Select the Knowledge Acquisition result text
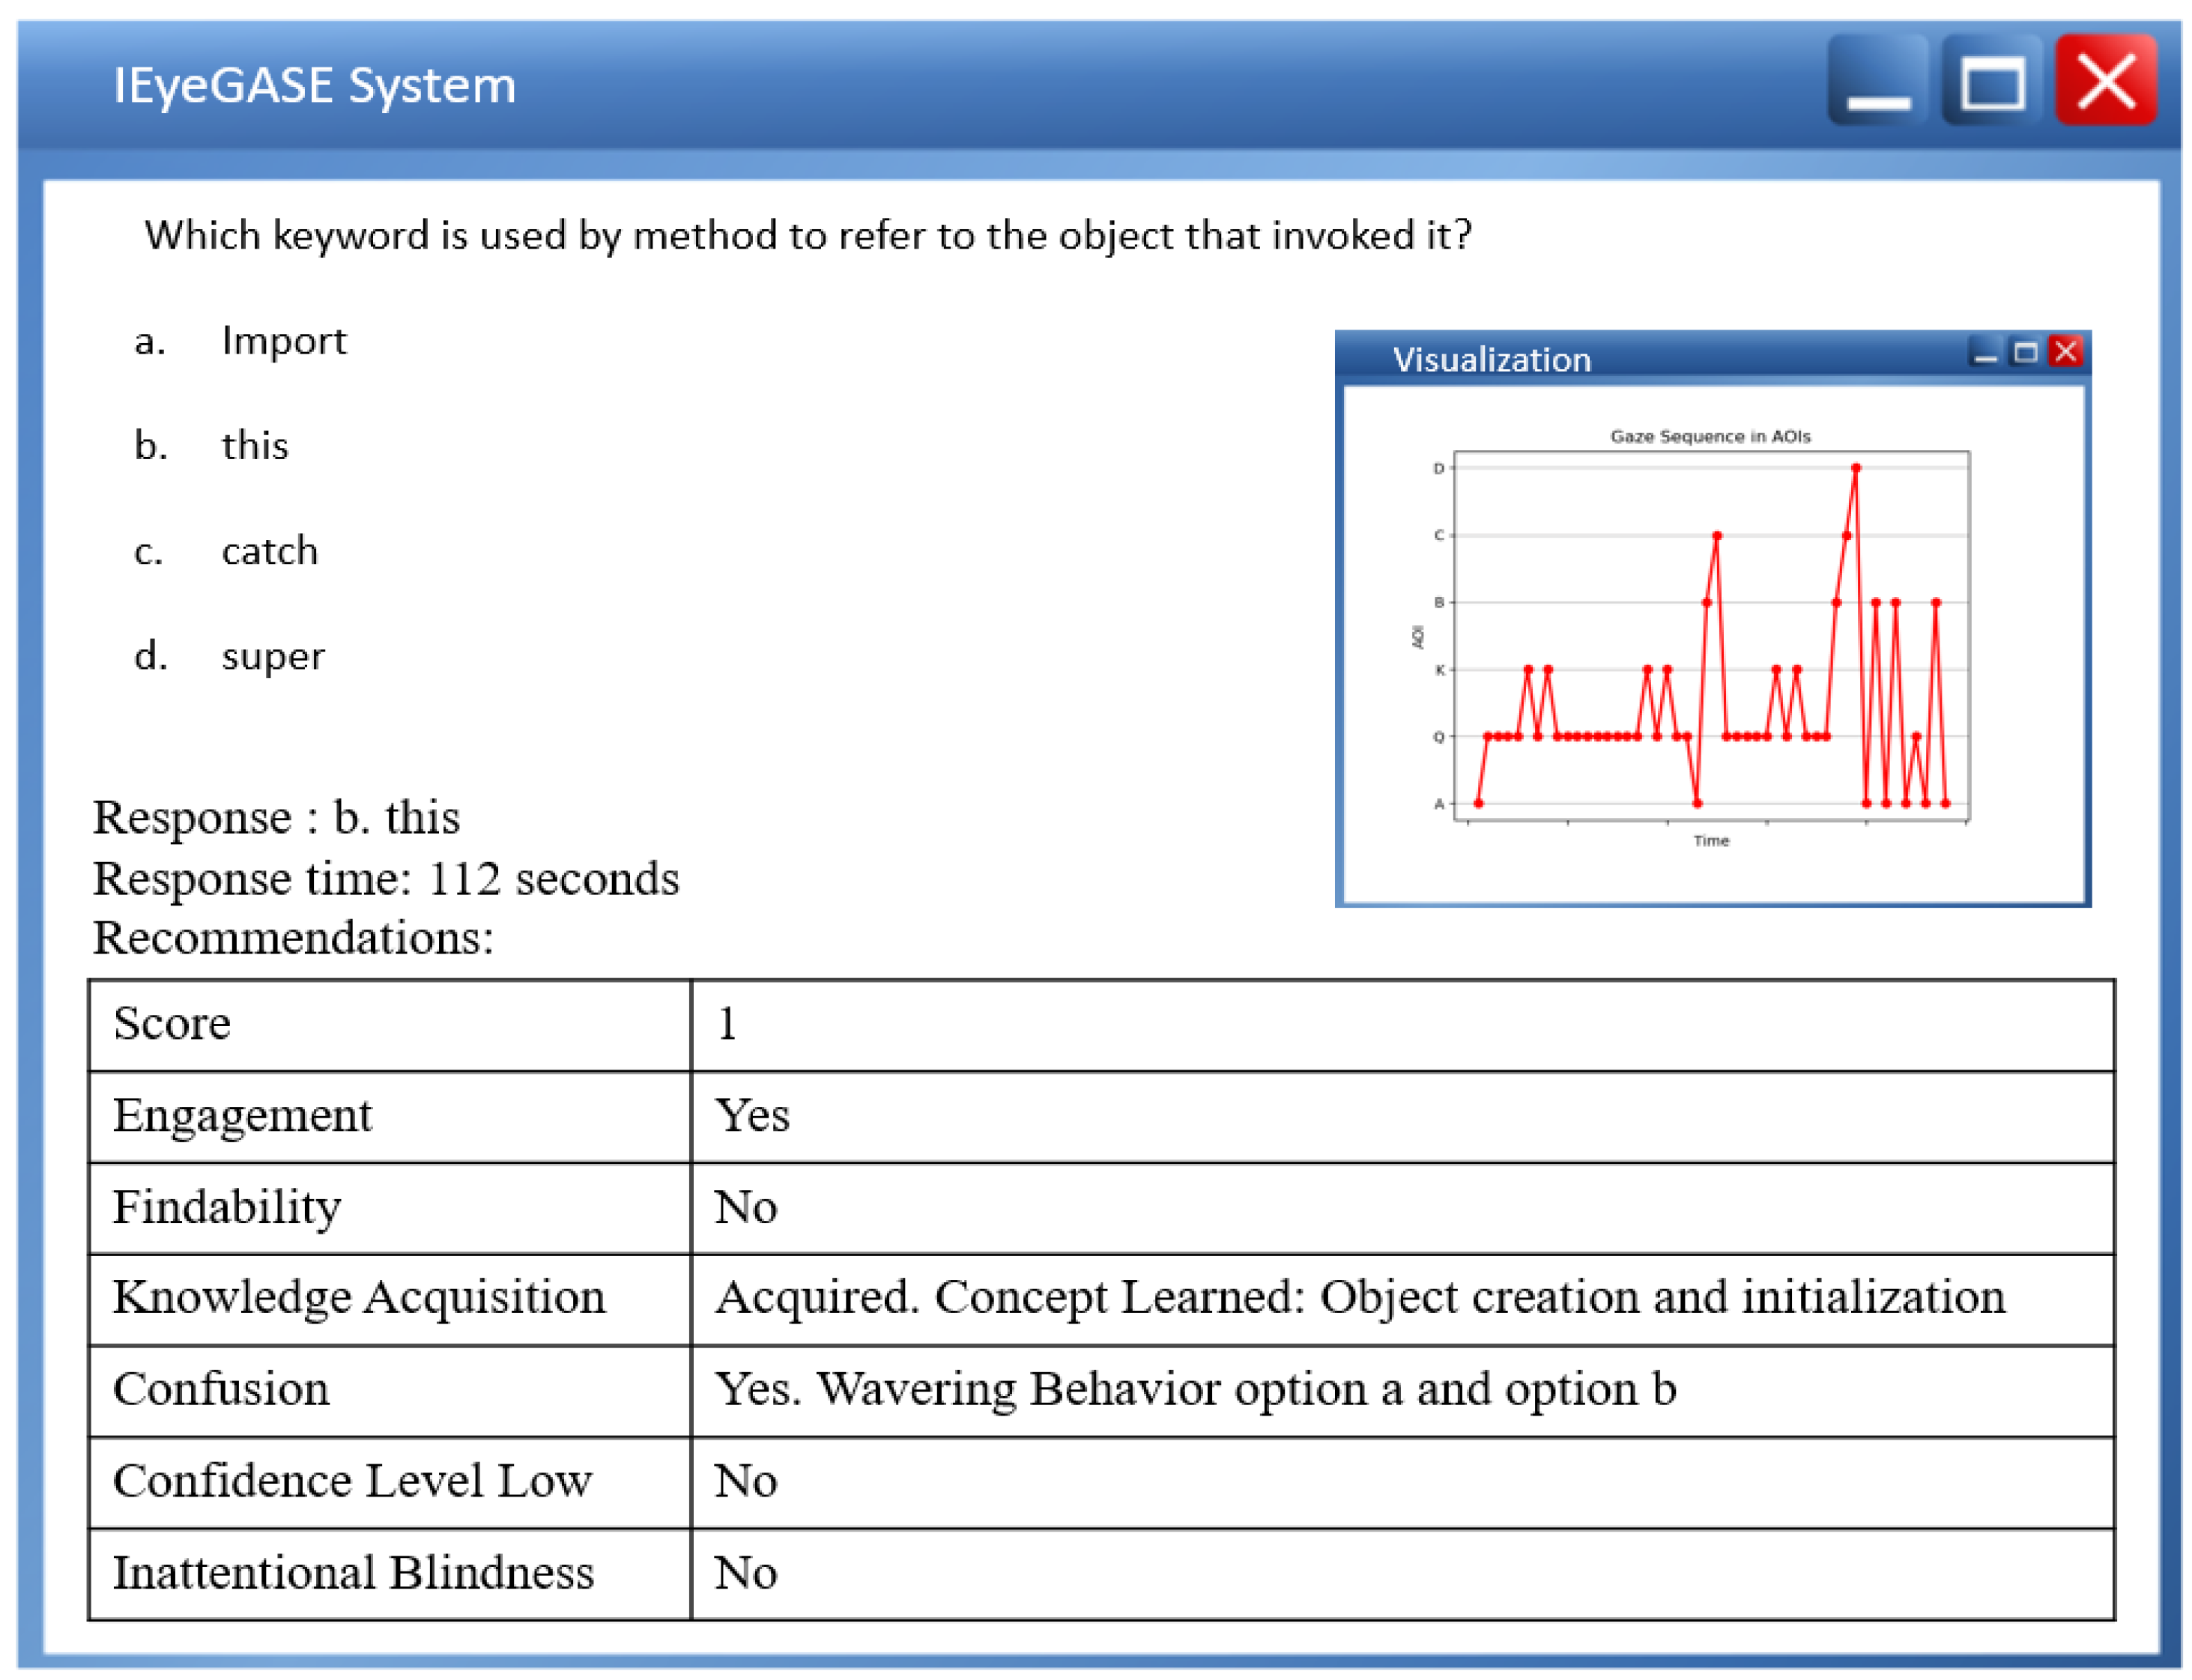The width and height of the screenshot is (2192, 1680). tap(1360, 1298)
